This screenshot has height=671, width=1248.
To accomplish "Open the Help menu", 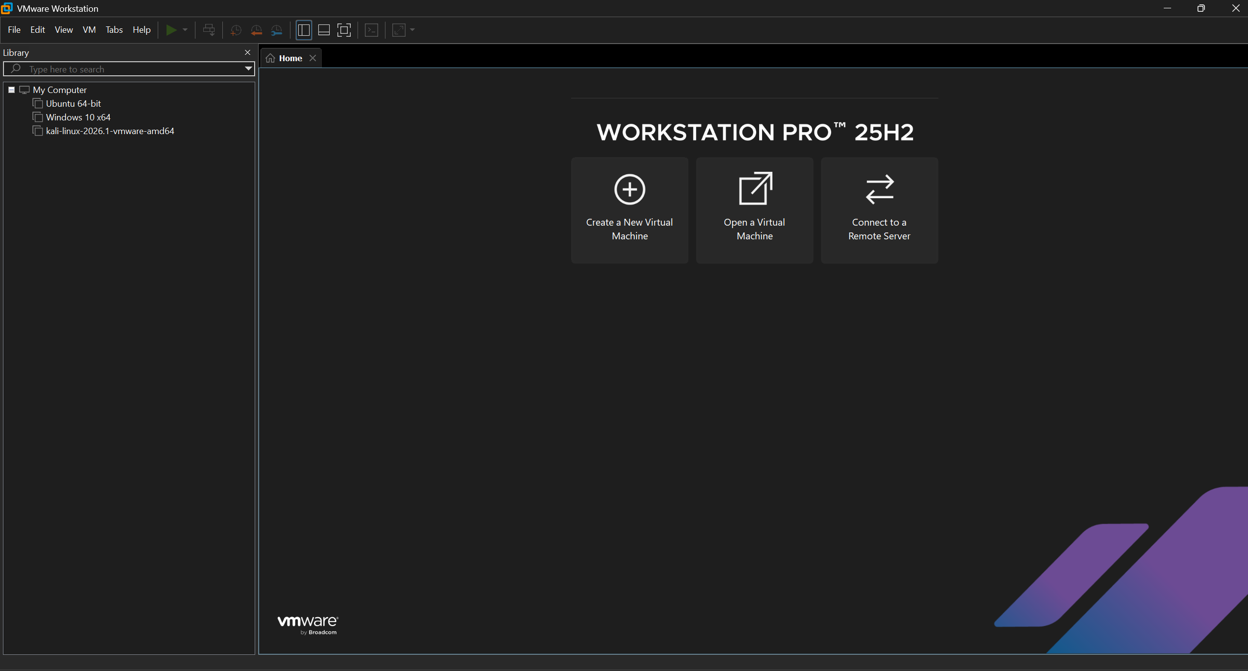I will (142, 30).
